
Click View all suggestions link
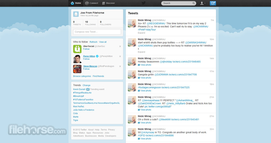point(103,42)
